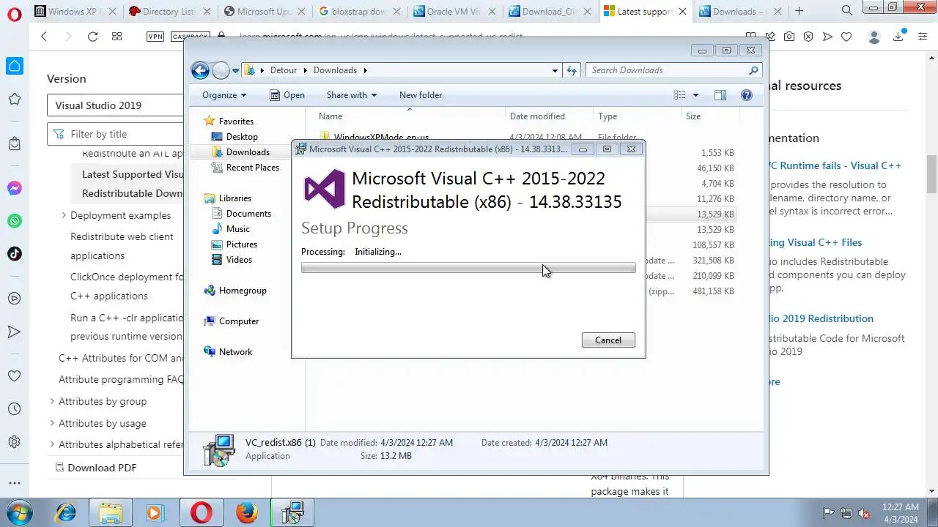Viewport: 938px width, 527px height.
Task: Select Computer in navigation pane
Action: point(232,321)
